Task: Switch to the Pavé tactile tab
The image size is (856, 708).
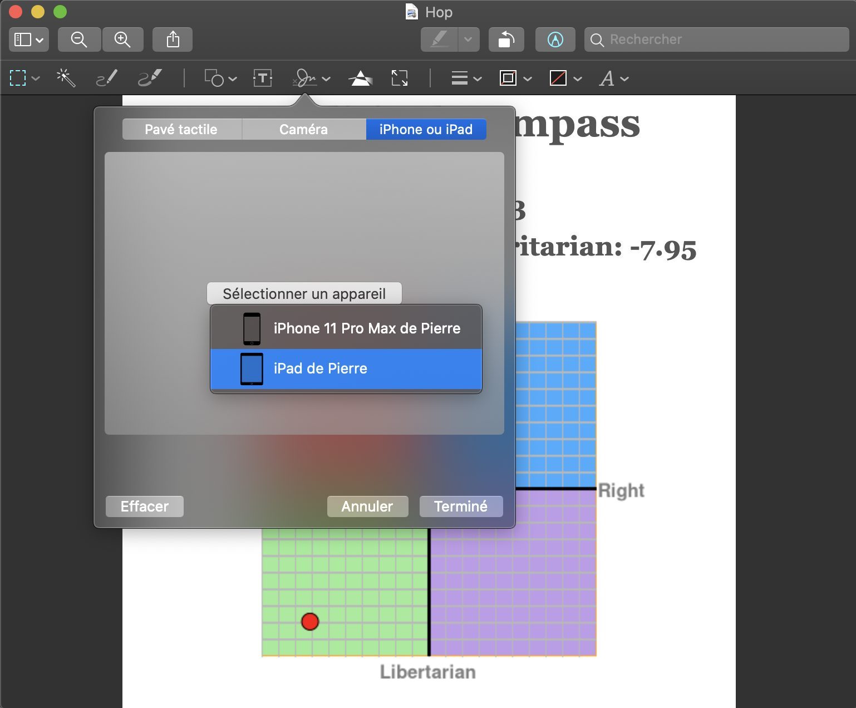Action: point(181,129)
